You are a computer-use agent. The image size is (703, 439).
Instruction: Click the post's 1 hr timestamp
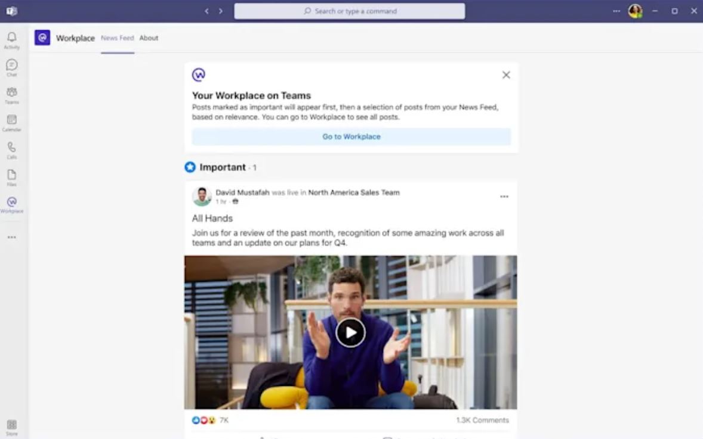click(x=221, y=202)
